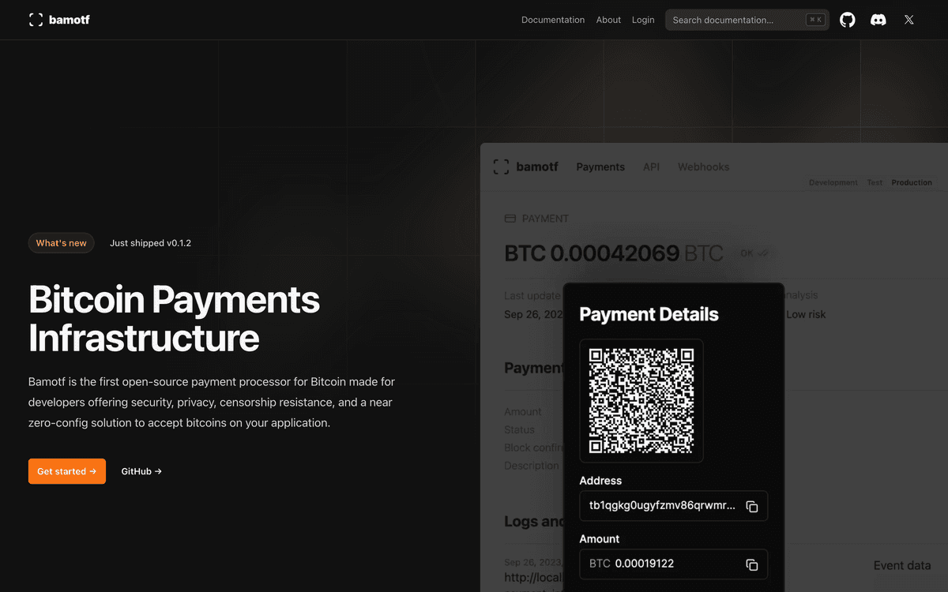Click the address field tb1qgkg0ugyfzmv86qrwmr...
Image resolution: width=948 pixels, height=592 pixels.
point(674,506)
